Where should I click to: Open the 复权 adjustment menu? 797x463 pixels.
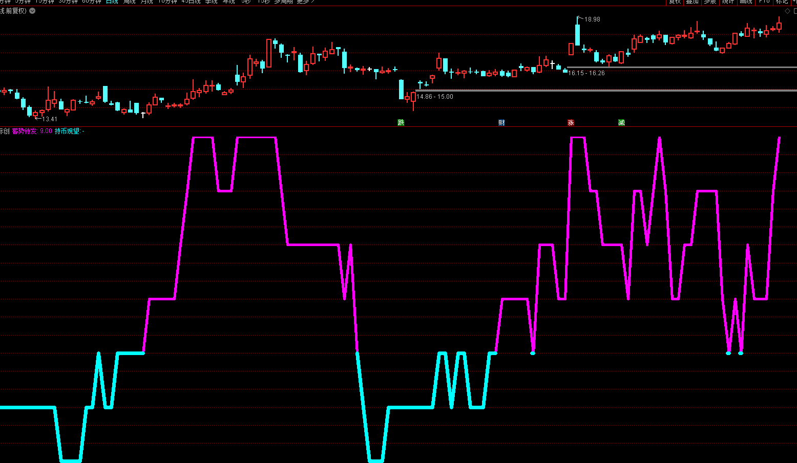click(x=675, y=2)
